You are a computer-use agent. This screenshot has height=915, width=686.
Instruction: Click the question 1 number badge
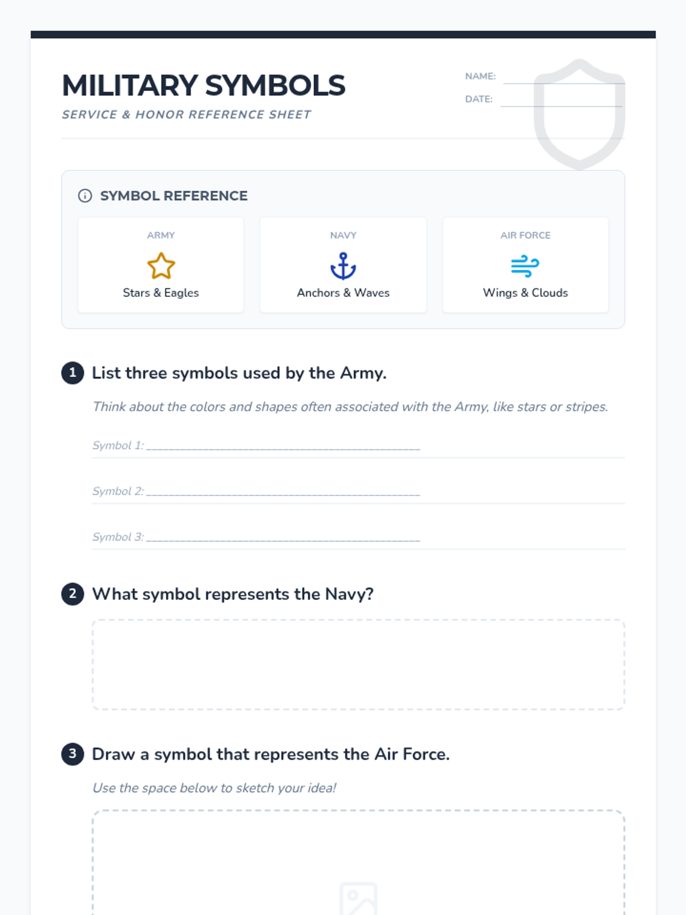[73, 373]
